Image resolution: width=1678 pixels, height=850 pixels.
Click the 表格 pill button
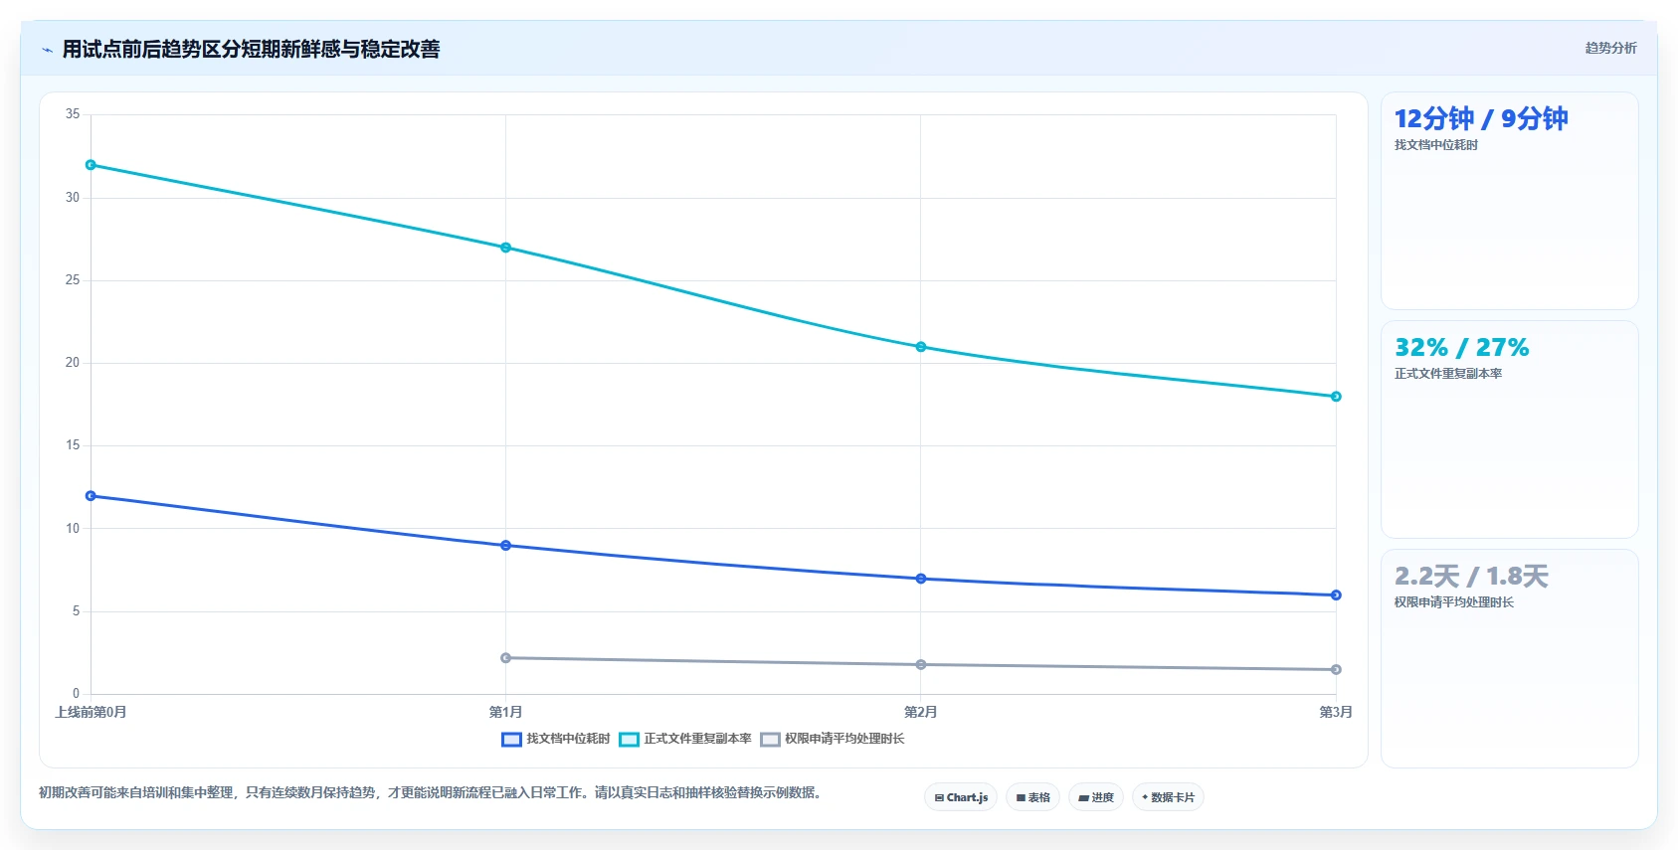[1032, 797]
